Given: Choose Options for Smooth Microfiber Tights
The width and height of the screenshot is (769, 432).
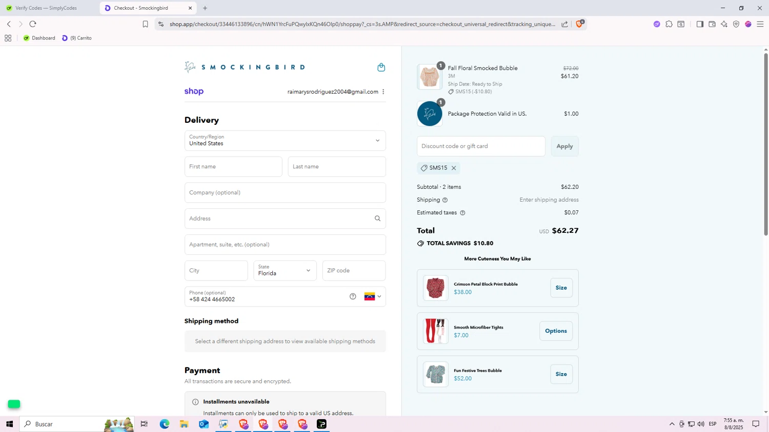Looking at the screenshot, I should (556, 331).
